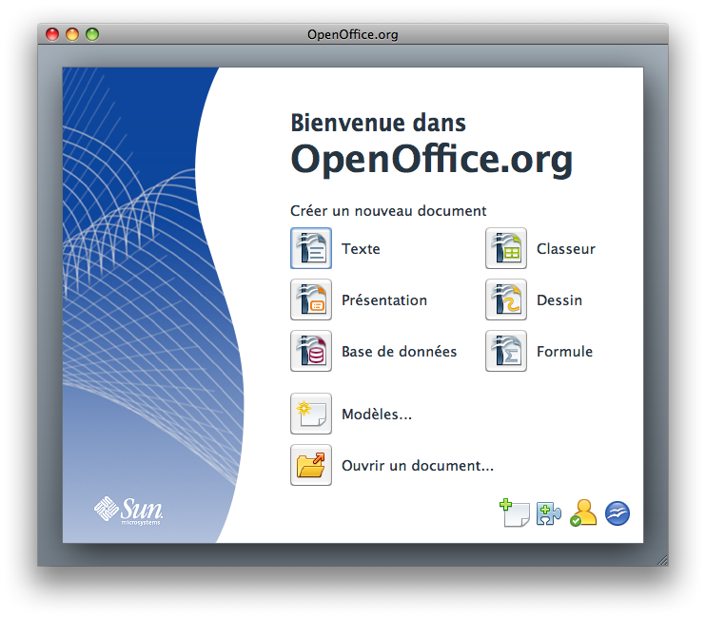The image size is (706, 618).
Task: Click the Base de données label
Action: click(399, 351)
